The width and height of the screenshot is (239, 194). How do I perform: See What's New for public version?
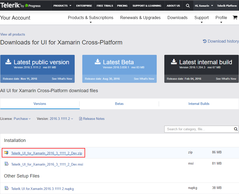tap(62, 79)
